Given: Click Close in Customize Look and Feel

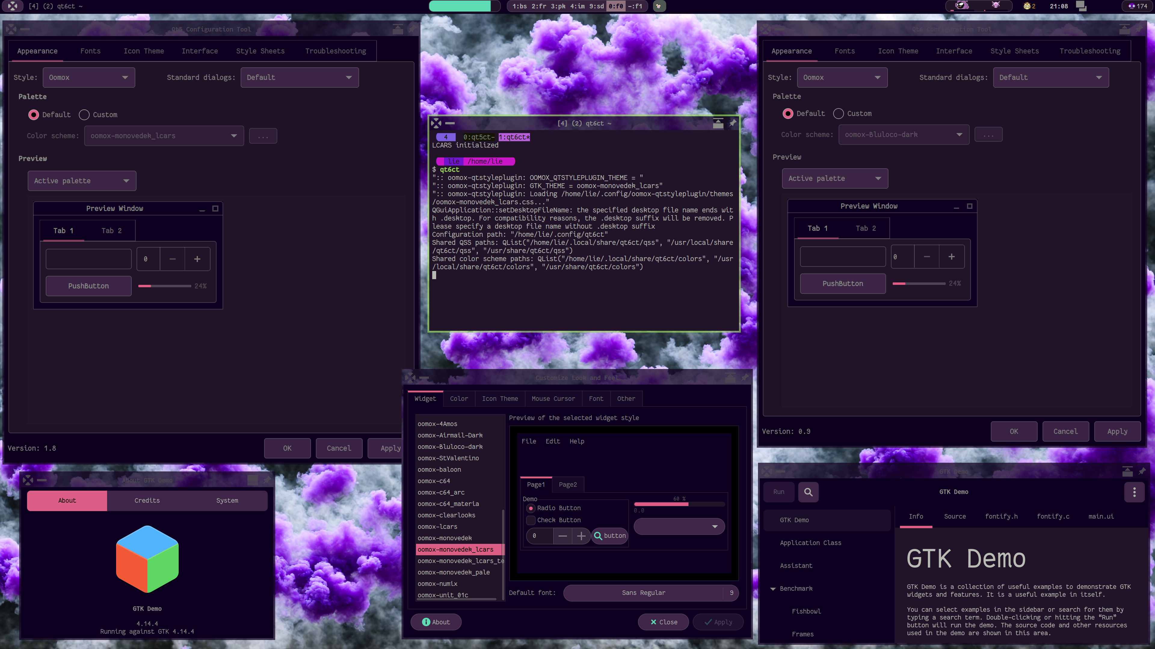Looking at the screenshot, I should [x=663, y=622].
